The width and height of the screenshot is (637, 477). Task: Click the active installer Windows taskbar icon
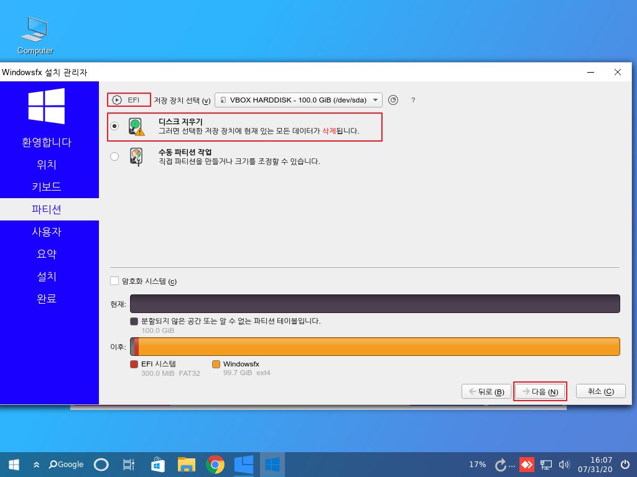click(272, 465)
